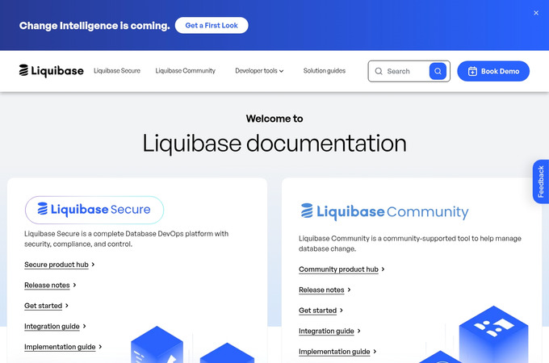549x363 pixels.
Task: Open Solution guides navigation item
Action: click(325, 71)
